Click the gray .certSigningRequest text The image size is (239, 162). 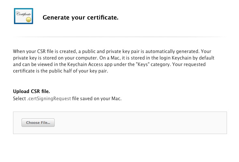49,99
